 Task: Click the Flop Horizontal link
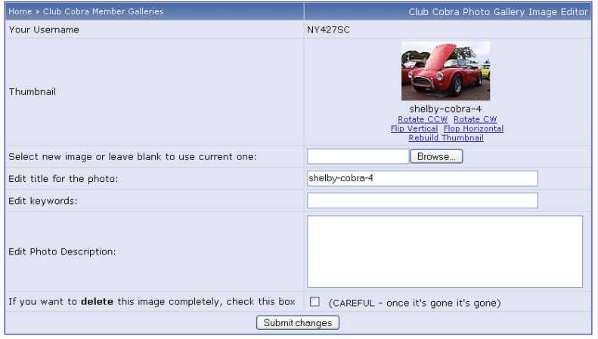point(473,128)
